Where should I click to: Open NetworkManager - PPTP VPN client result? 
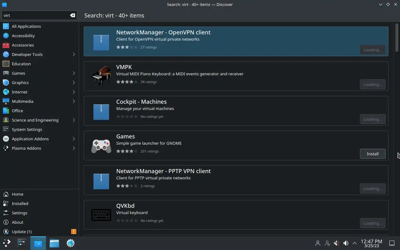236,180
